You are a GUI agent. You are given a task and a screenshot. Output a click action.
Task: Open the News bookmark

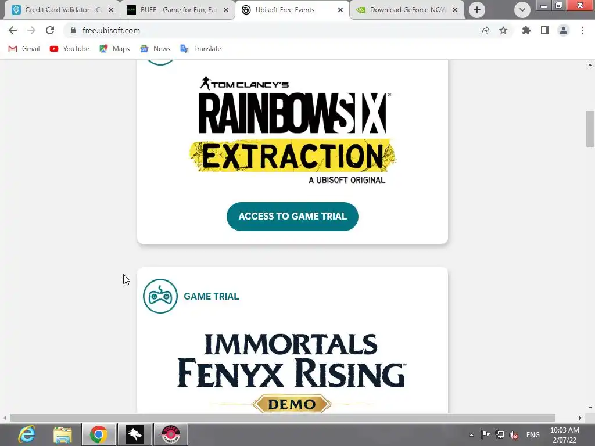point(155,49)
